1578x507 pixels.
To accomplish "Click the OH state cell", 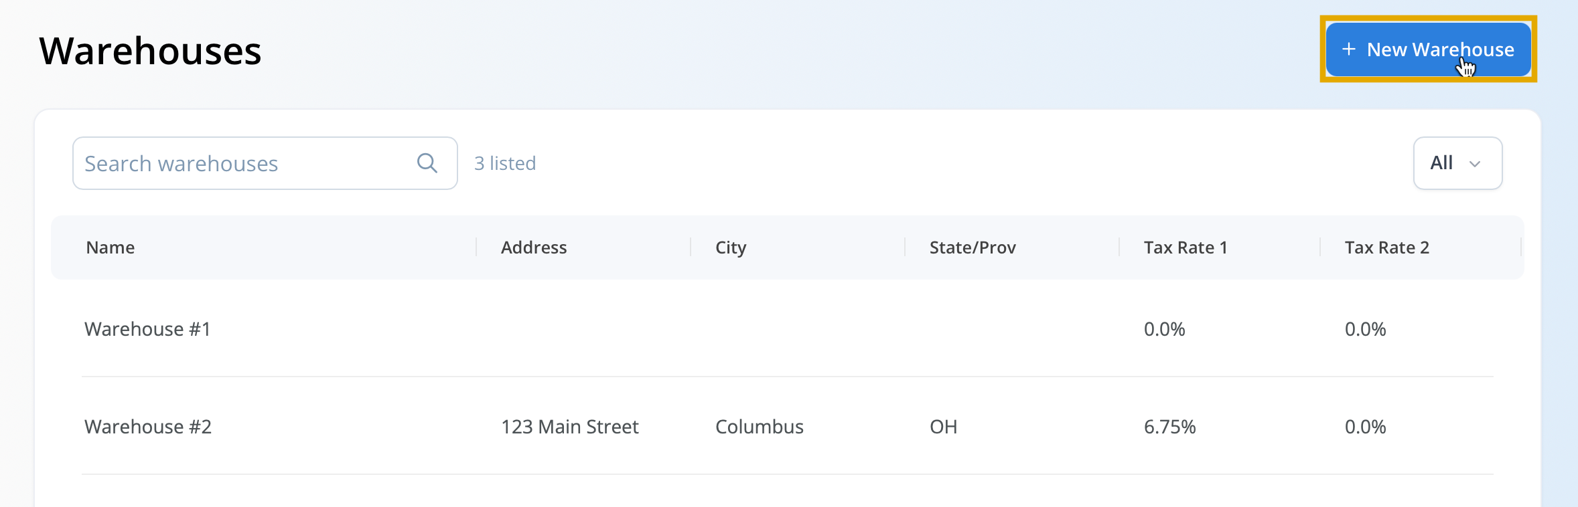I will point(944,427).
